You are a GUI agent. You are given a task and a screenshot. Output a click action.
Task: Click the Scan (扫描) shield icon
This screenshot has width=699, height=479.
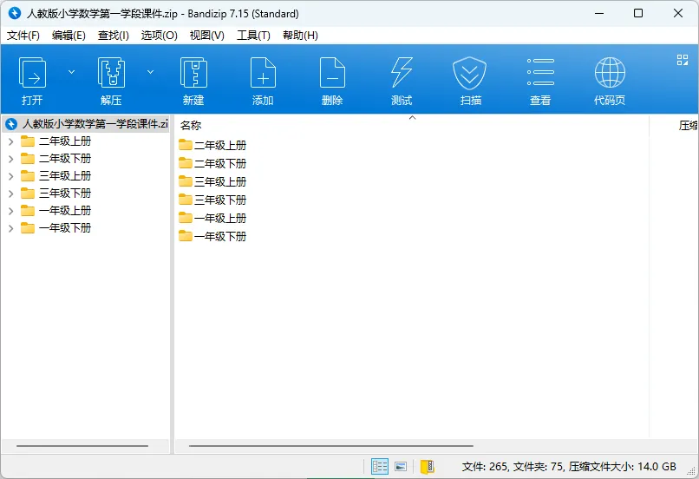469,73
